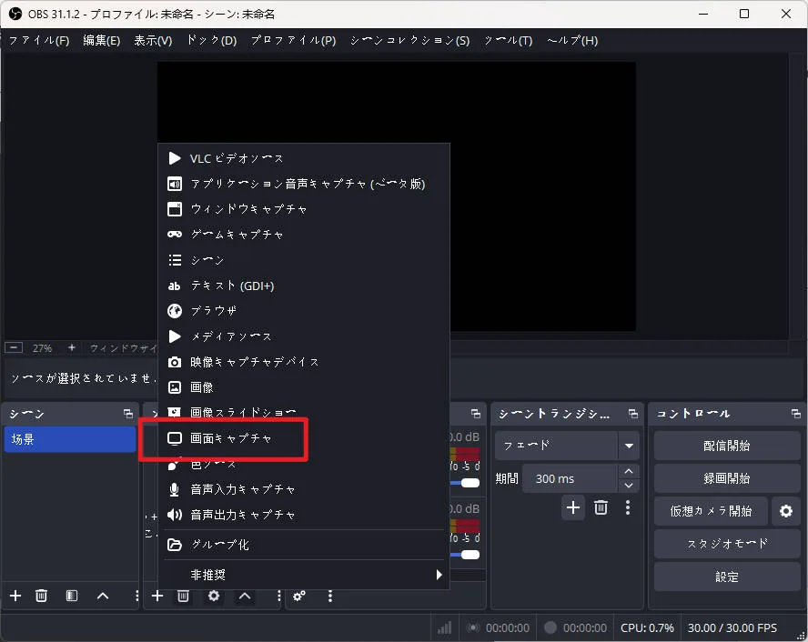Open the ヘルプ(H) menu
Viewport: 808px width, 642px height.
[x=572, y=41]
